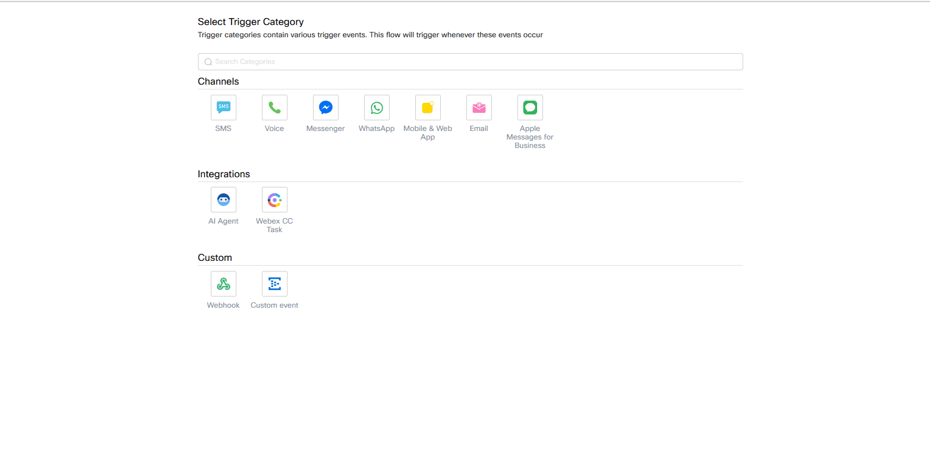This screenshot has height=461, width=930.
Task: Select the Webex CC Task icon
Action: click(274, 200)
